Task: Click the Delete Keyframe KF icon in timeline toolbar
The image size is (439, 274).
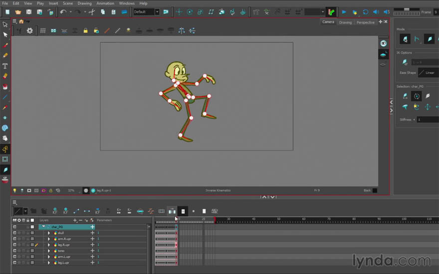Action: tap(65, 211)
